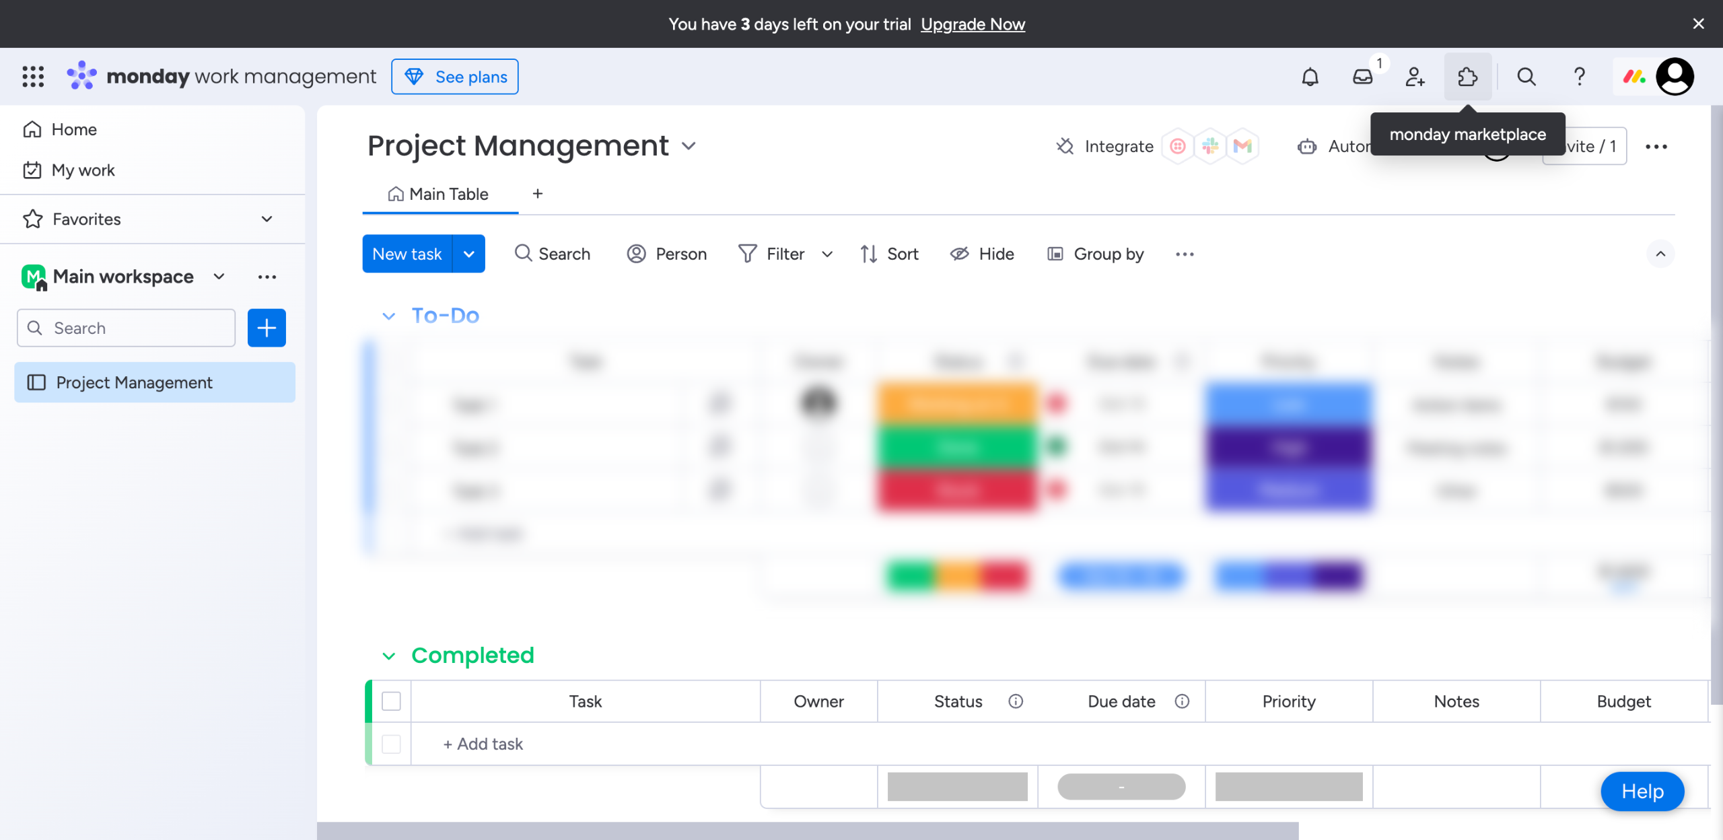The width and height of the screenshot is (1723, 840).
Task: Open the New task dropdown arrow
Action: click(x=469, y=254)
